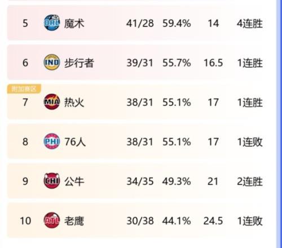Select rank number 10 row
The image size is (282, 248).
coord(136,220)
